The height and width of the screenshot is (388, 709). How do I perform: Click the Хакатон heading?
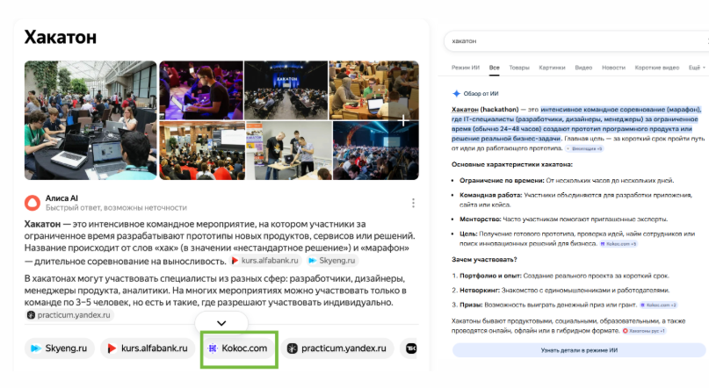pos(60,37)
